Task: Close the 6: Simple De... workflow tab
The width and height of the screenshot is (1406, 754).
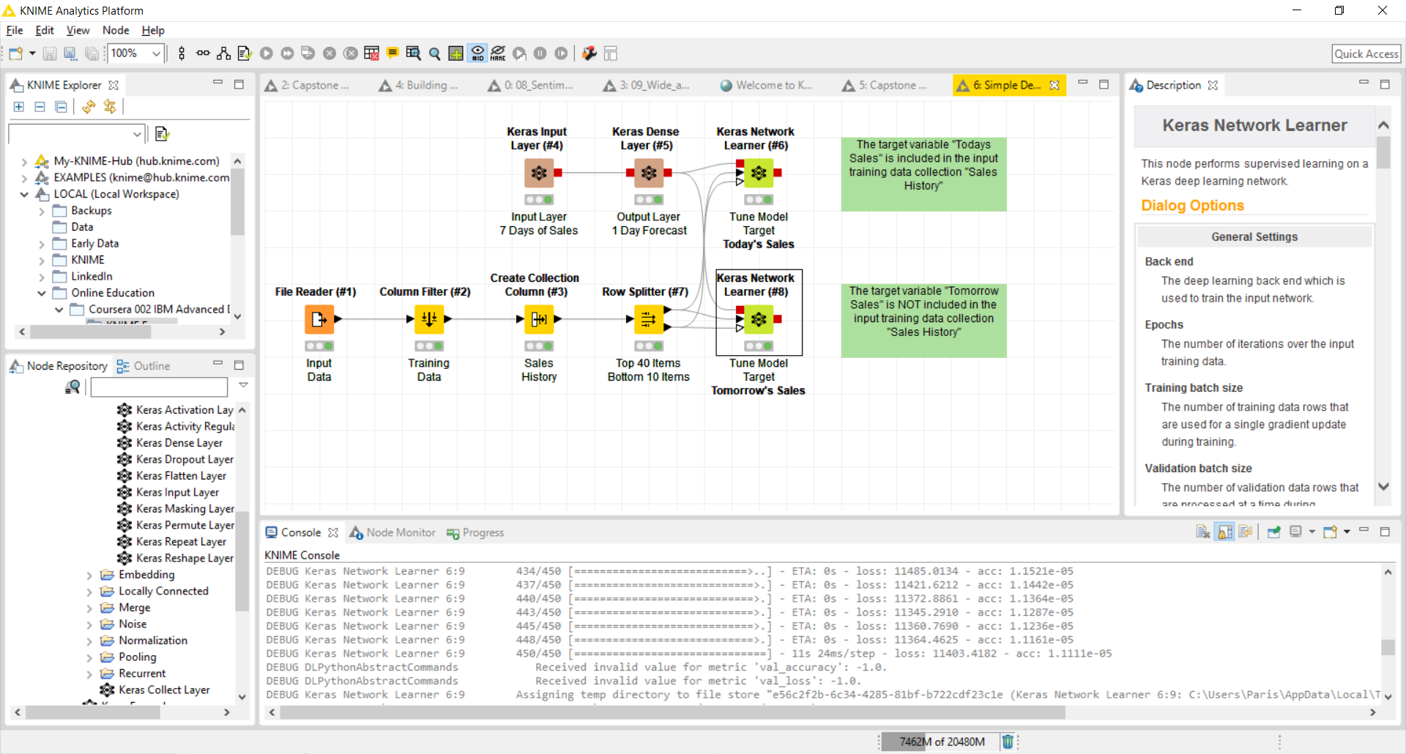Action: point(1054,85)
